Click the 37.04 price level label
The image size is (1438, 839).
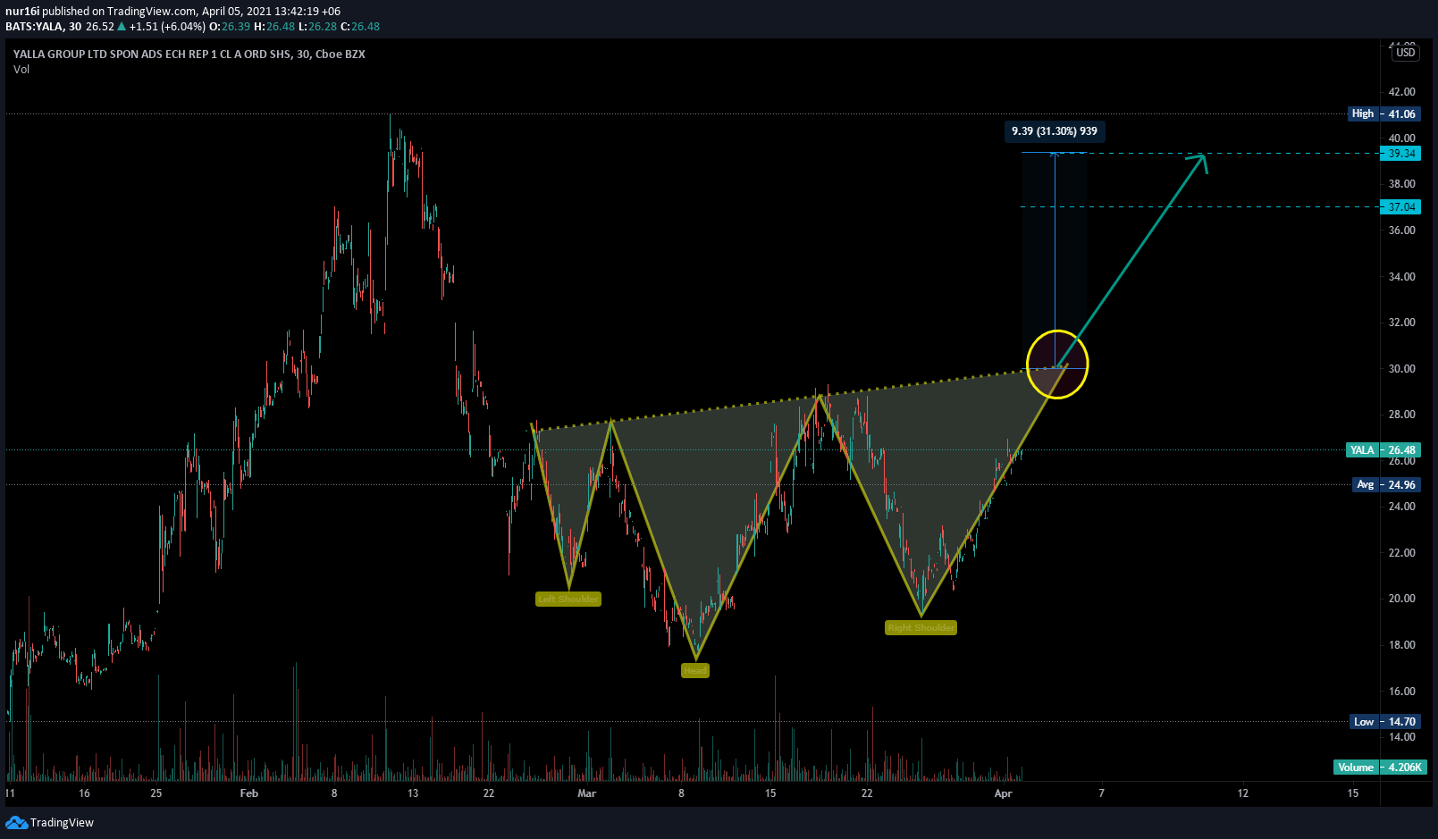coord(1401,206)
